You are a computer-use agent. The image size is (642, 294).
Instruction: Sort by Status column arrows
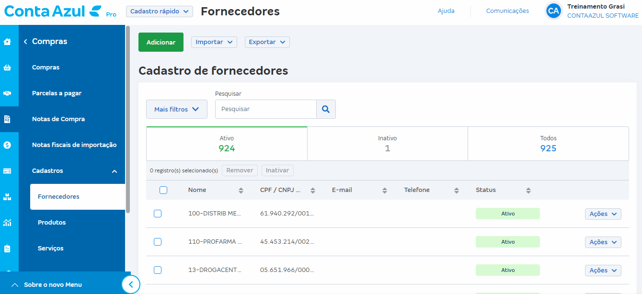[528, 191]
